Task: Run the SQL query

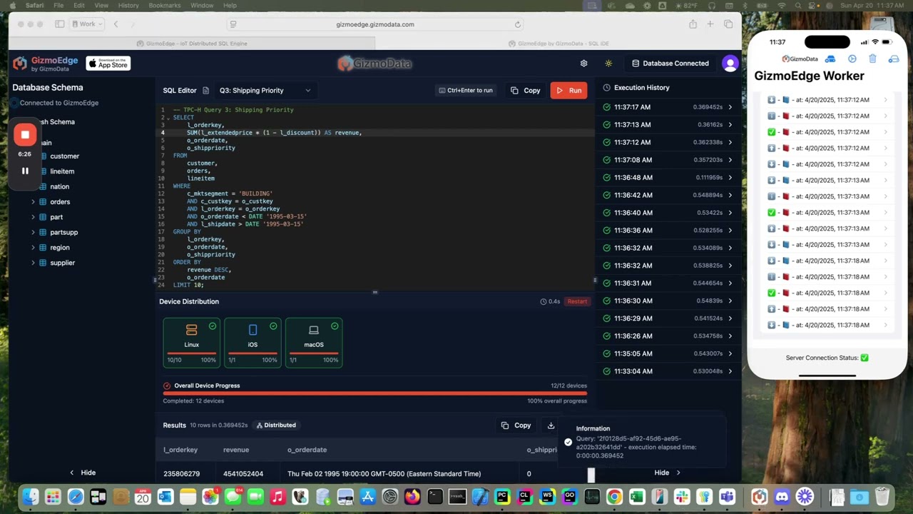Action: 568,91
